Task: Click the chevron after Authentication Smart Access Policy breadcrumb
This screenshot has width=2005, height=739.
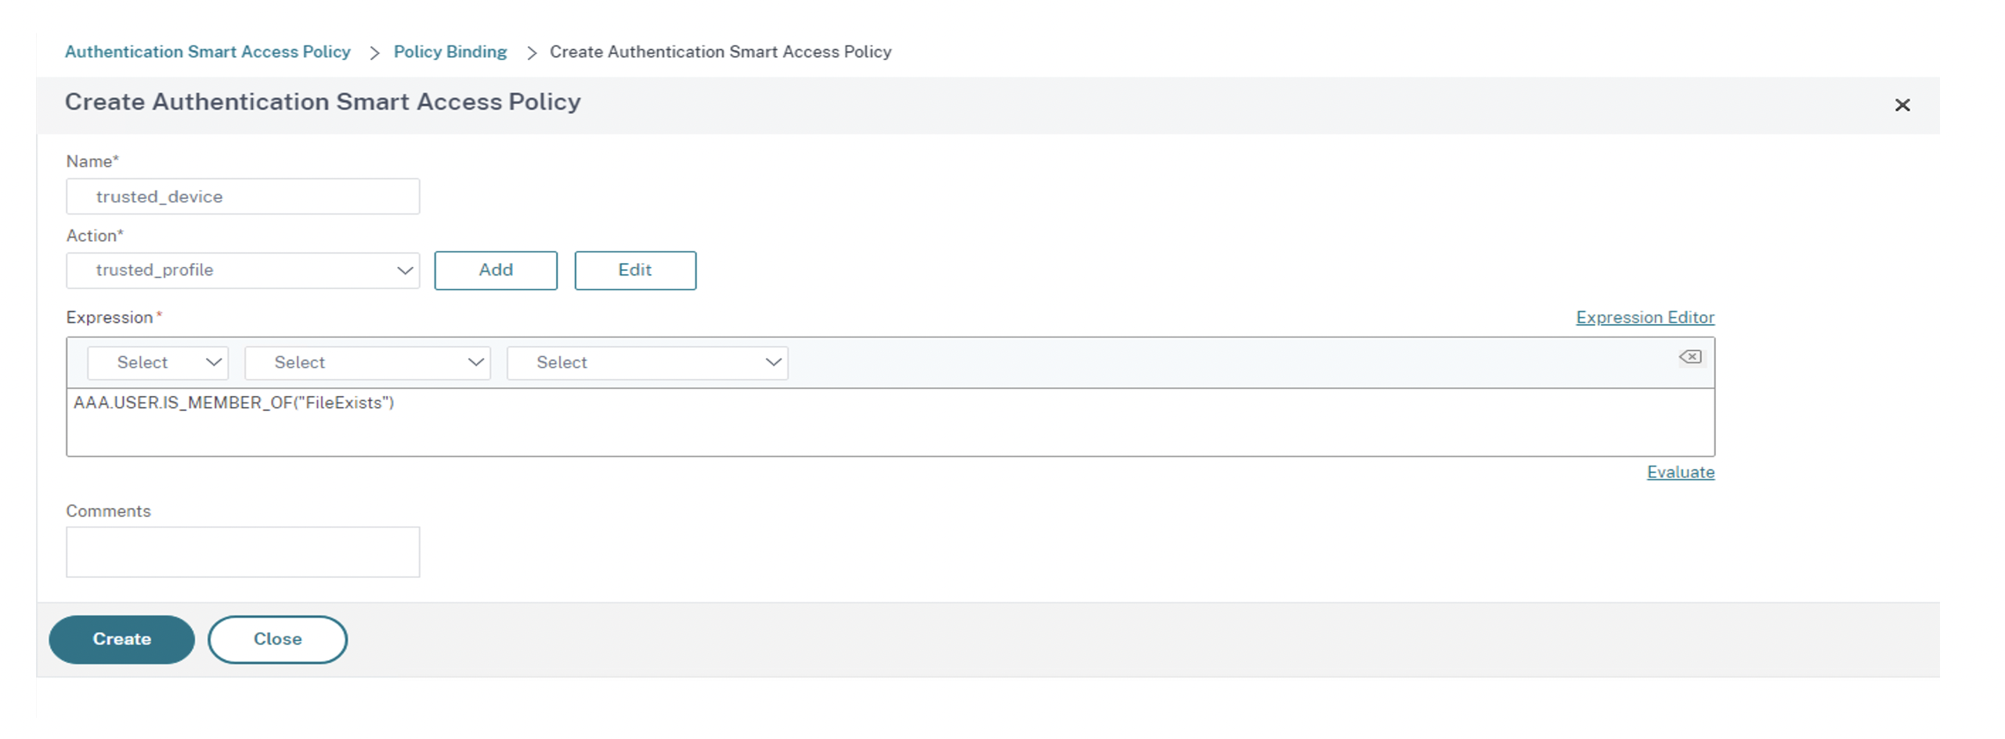Action: 374,52
